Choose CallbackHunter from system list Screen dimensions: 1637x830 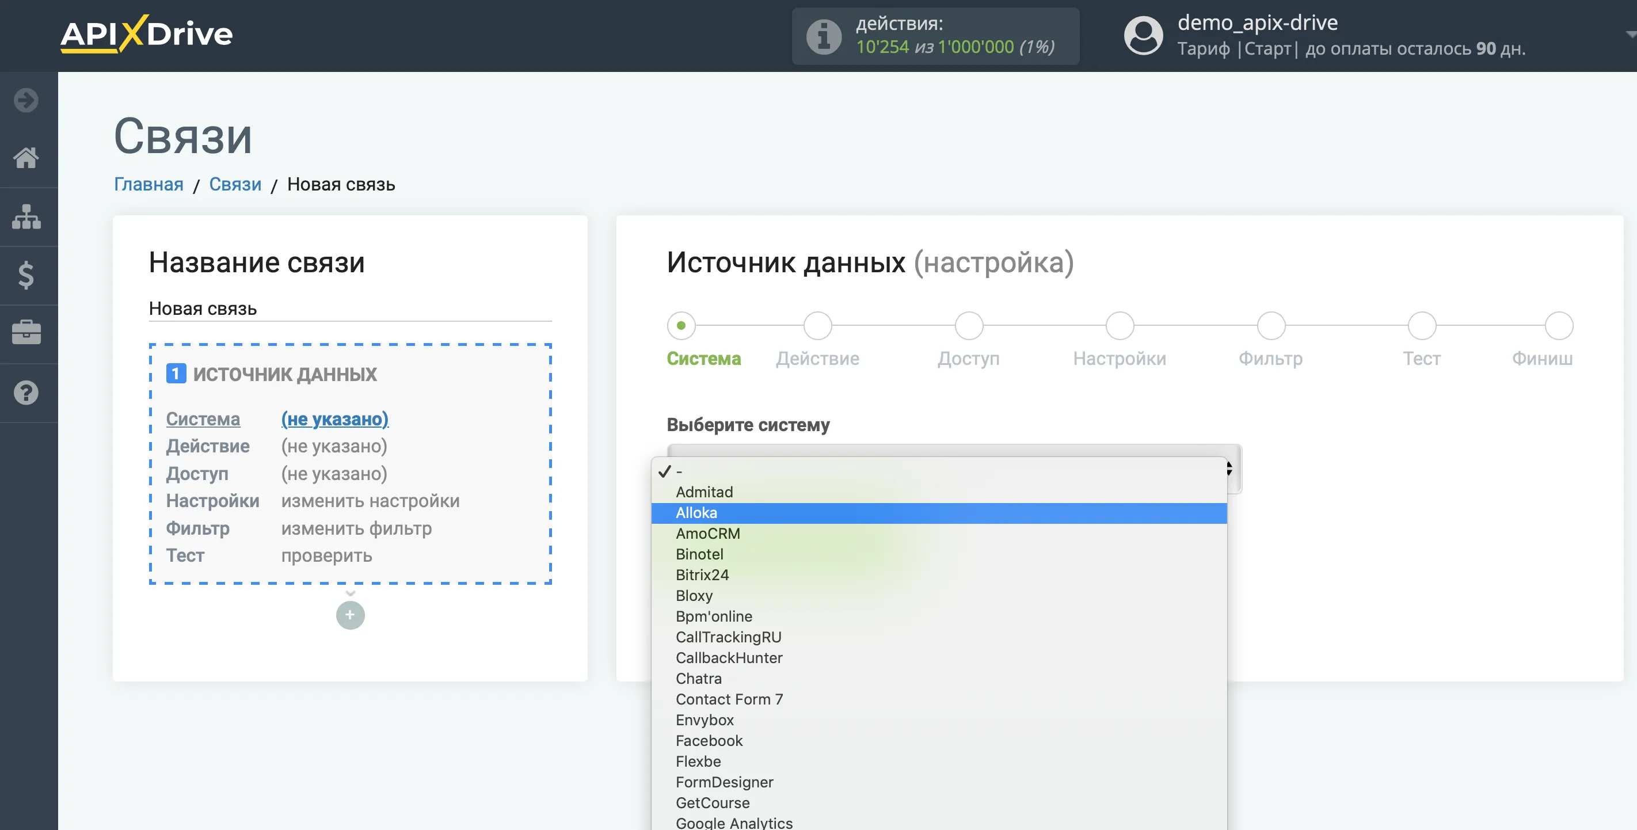click(x=939, y=658)
